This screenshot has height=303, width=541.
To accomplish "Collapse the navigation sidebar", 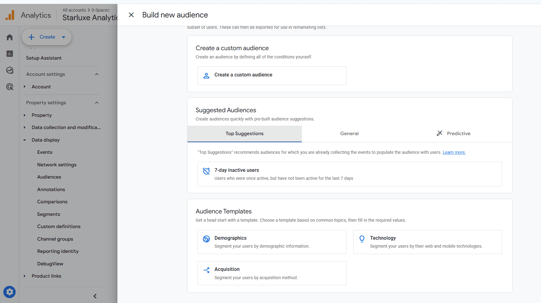I will 95,296.
